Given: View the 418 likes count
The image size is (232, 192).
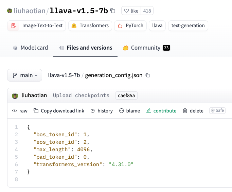Looking at the screenshot, I should 147,11.
